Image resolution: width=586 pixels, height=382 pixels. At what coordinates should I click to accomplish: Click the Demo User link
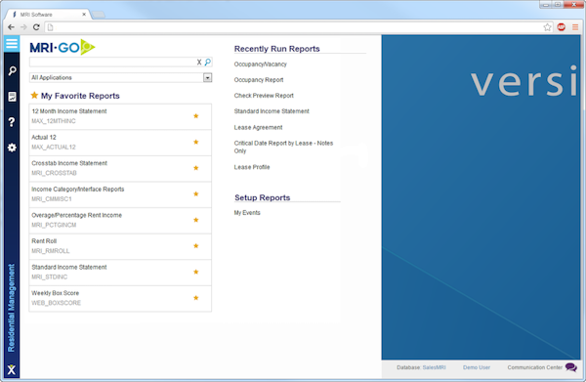click(477, 367)
